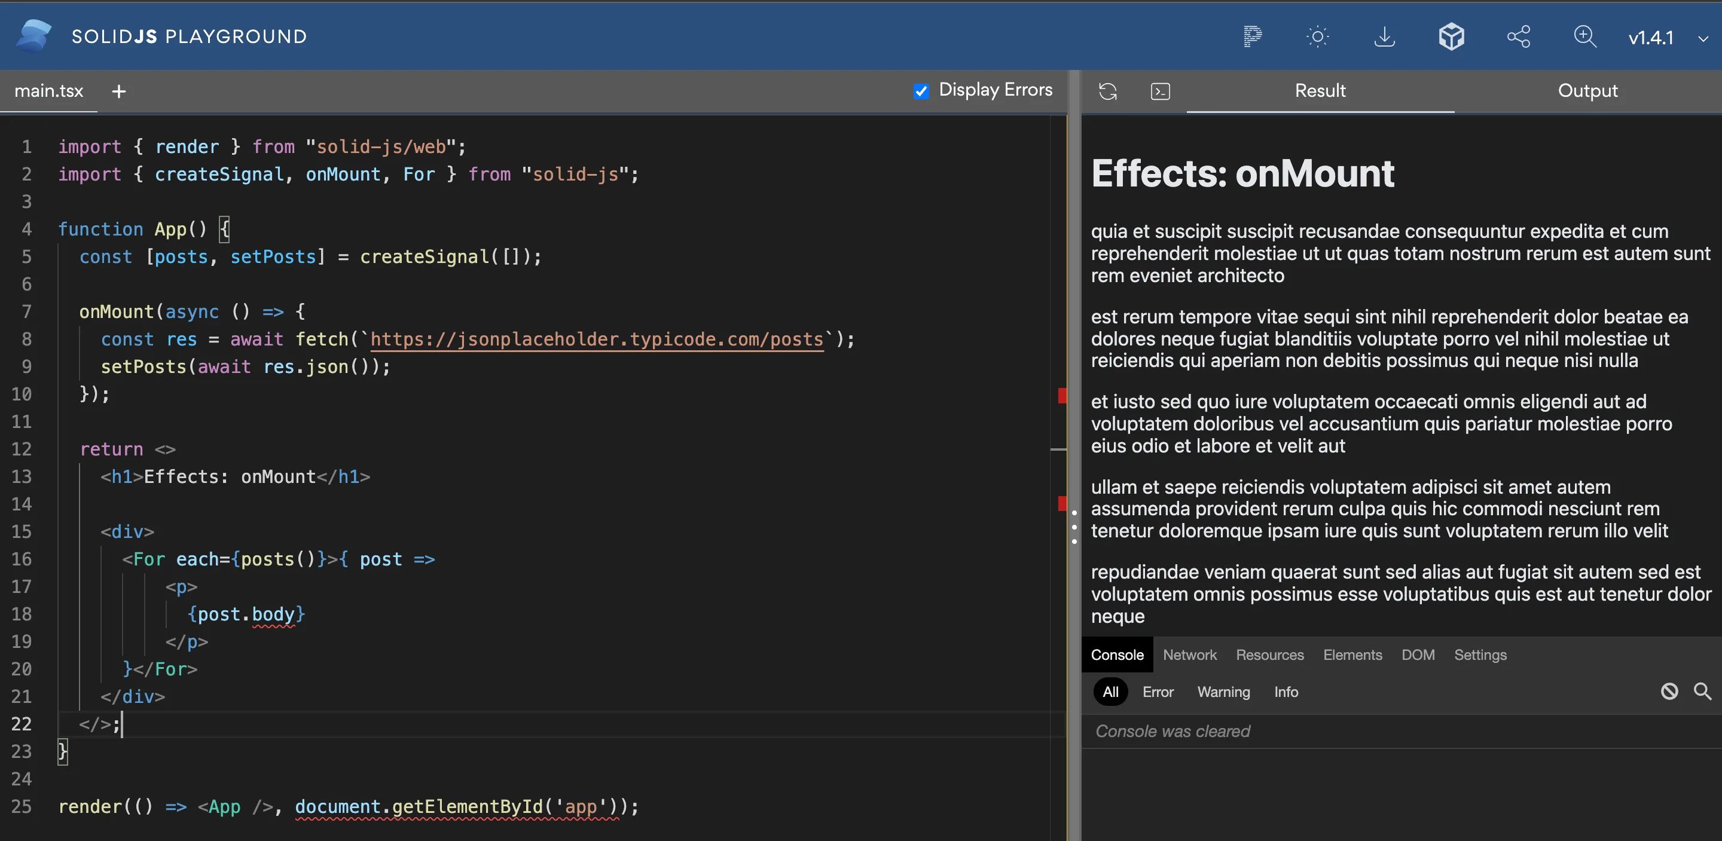
Task: Open console search
Action: pos(1702,691)
